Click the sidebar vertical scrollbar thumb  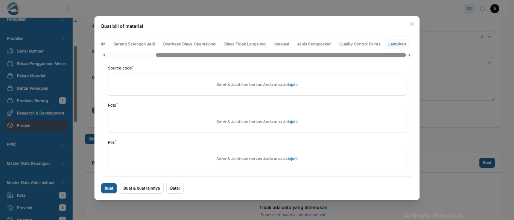75,84
